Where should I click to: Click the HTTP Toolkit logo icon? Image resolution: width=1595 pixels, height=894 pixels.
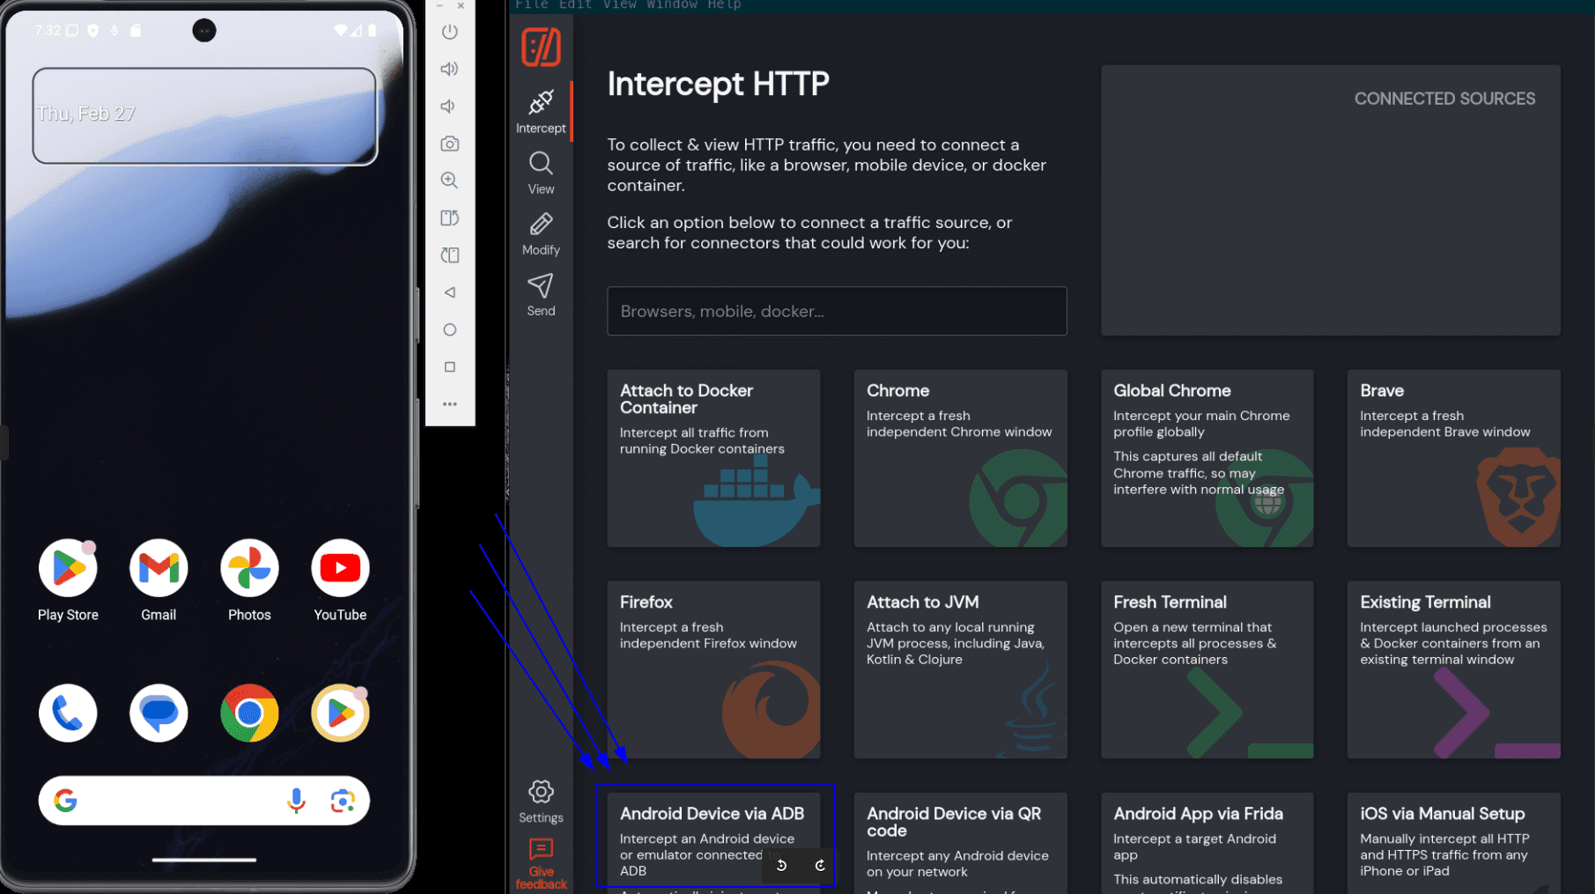point(541,47)
